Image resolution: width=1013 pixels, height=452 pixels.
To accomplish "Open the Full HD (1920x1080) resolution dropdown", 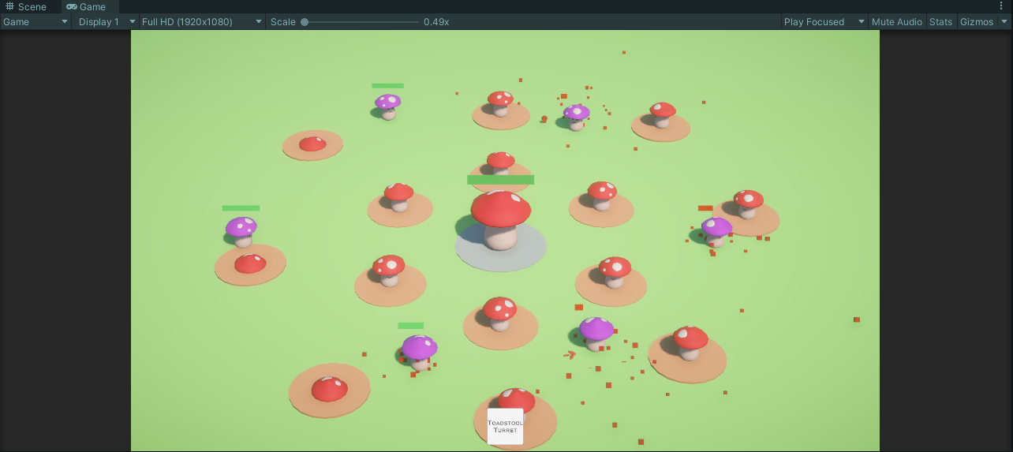I will (202, 22).
